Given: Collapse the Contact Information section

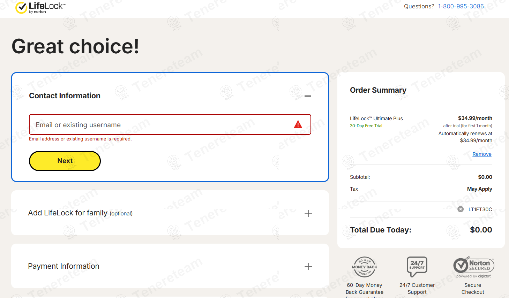Looking at the screenshot, I should click(x=308, y=96).
